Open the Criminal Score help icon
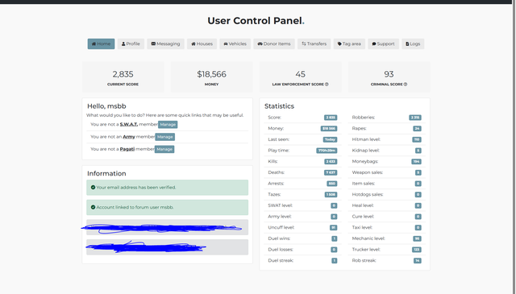Image resolution: width=516 pixels, height=294 pixels. (x=406, y=85)
